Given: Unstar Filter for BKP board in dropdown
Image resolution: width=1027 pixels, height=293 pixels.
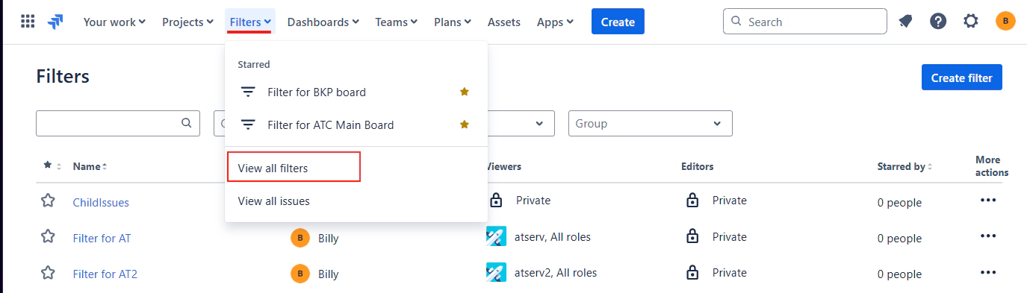Looking at the screenshot, I should point(464,92).
